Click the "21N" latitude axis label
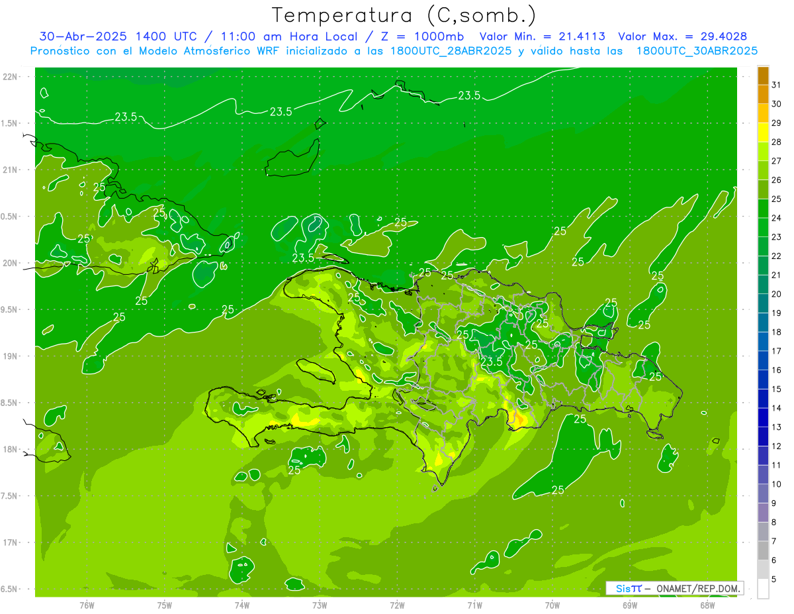Screen dimensions: 794x614 tap(11, 170)
